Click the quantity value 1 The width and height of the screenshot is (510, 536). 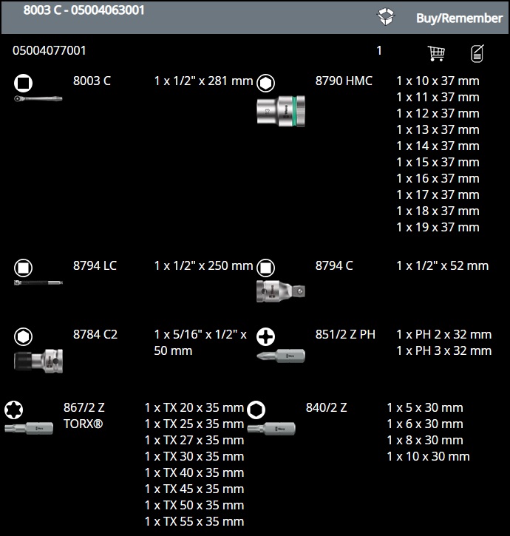[378, 50]
